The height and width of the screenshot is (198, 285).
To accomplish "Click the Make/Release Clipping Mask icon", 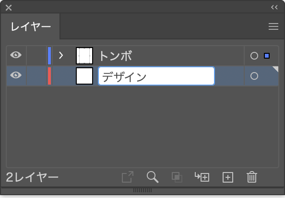I will click(x=177, y=177).
